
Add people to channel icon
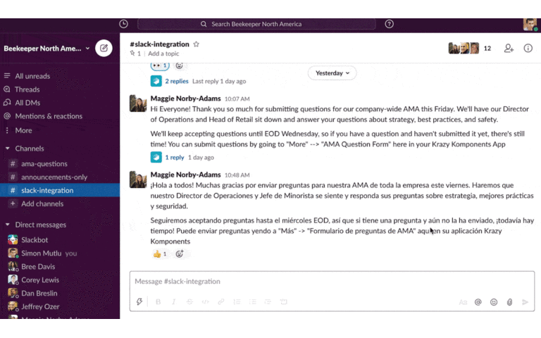[x=509, y=49]
